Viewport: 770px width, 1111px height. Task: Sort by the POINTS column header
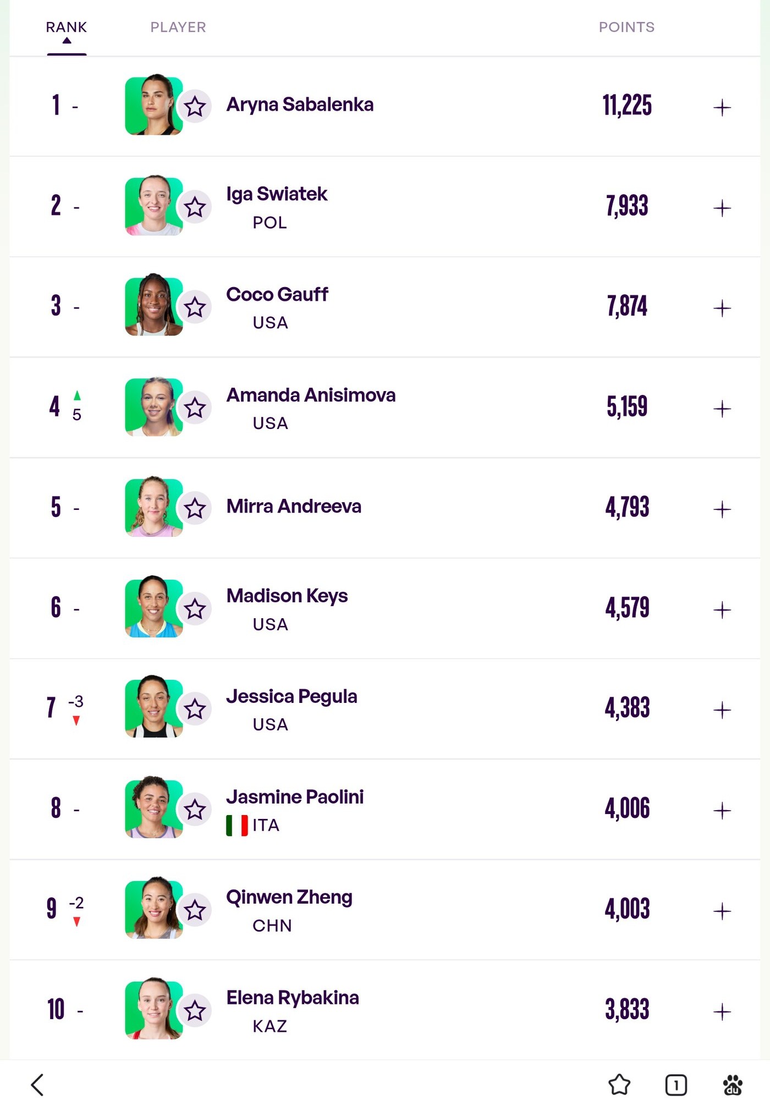pos(626,28)
